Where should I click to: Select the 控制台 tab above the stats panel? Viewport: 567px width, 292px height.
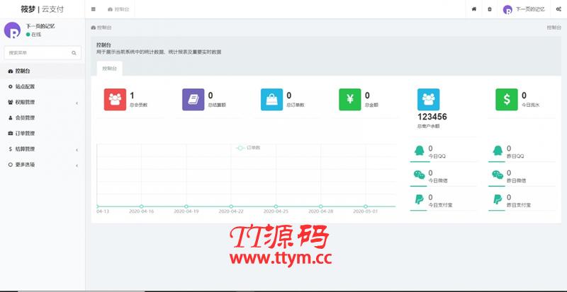[110, 69]
